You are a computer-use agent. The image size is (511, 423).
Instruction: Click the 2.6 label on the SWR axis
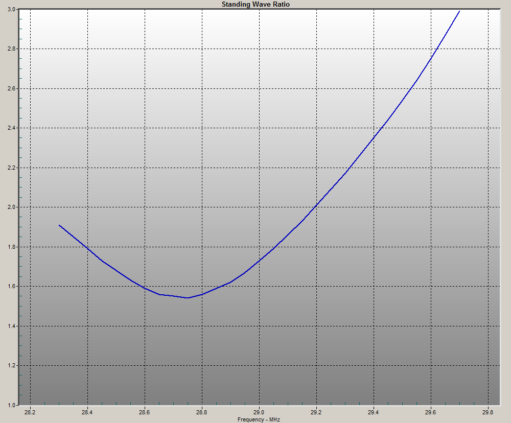(11, 88)
